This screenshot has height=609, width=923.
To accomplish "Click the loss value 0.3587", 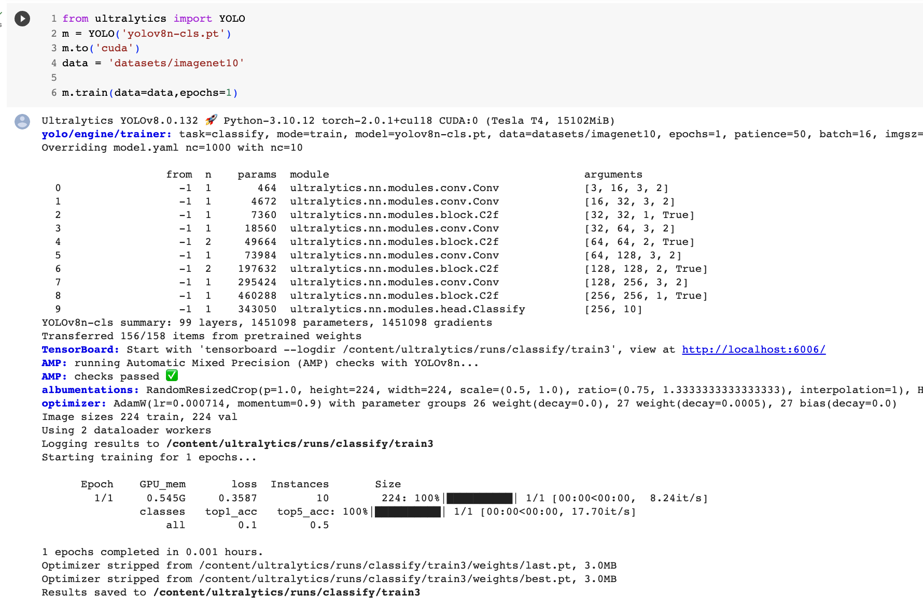I will pos(237,498).
